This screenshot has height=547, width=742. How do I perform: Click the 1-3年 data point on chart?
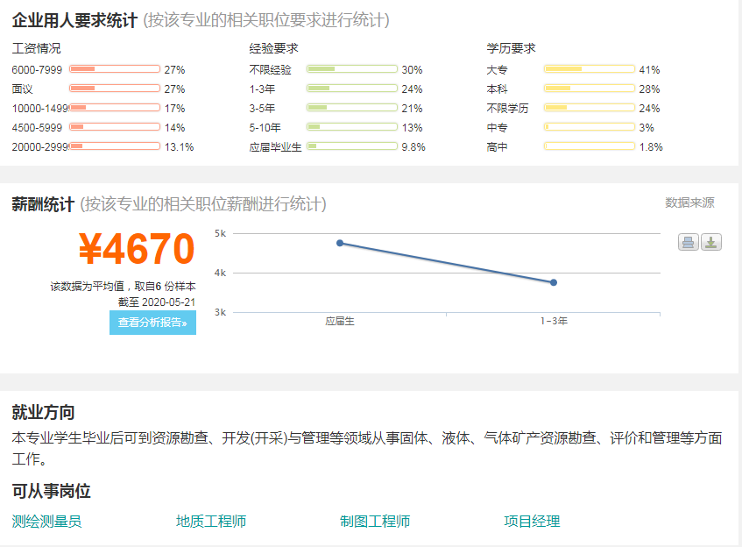[x=553, y=282]
